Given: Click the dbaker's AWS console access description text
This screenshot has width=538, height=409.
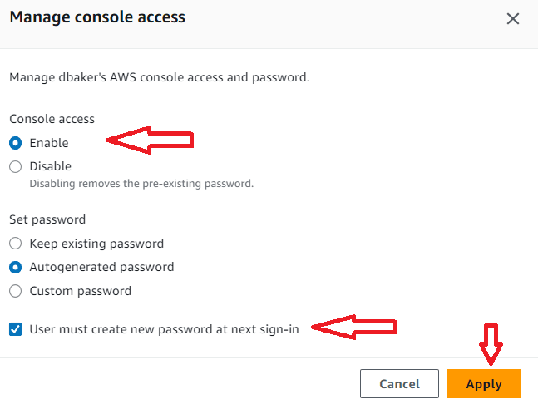Looking at the screenshot, I should pos(159,77).
